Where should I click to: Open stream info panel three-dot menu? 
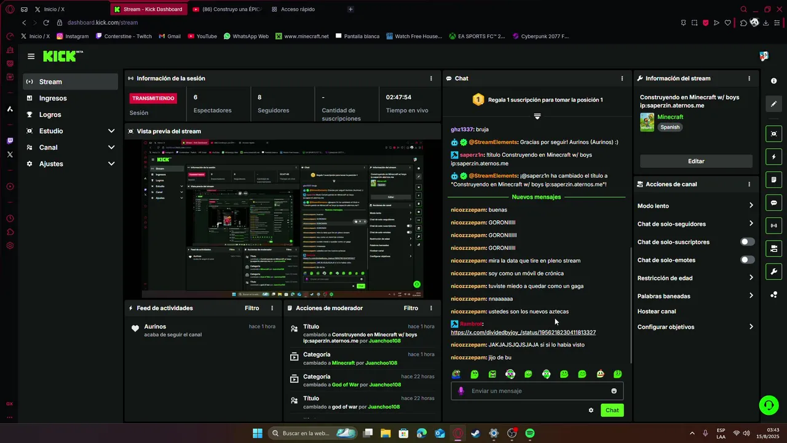[749, 79]
